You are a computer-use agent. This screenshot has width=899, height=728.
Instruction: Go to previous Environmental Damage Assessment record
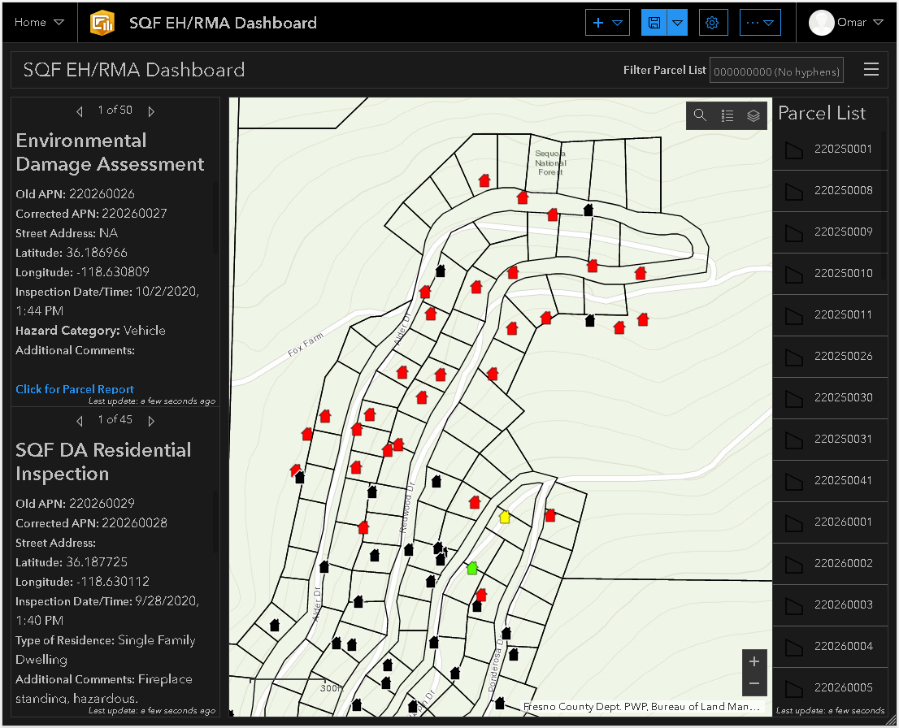pos(80,111)
